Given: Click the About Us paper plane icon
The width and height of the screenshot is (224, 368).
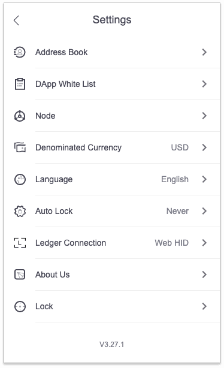Looking at the screenshot, I should [x=20, y=275].
